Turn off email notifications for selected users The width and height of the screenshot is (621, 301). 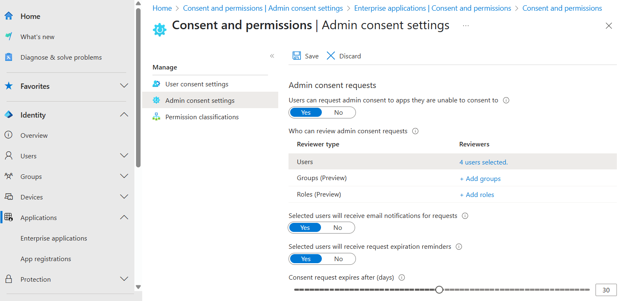pyautogui.click(x=337, y=227)
